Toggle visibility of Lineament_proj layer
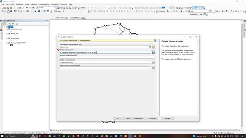This screenshot has height=138, width=246. (9, 29)
